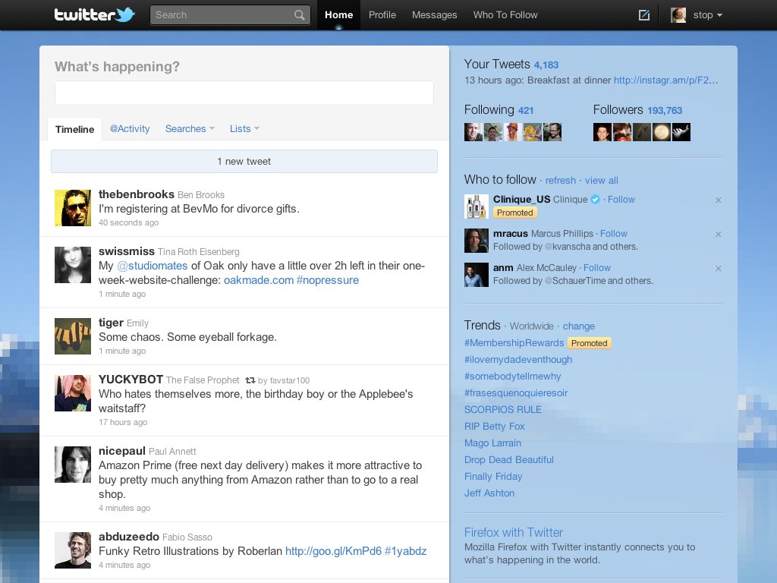
Task: Open the #ilovemydadeventhough trend
Action: (518, 360)
